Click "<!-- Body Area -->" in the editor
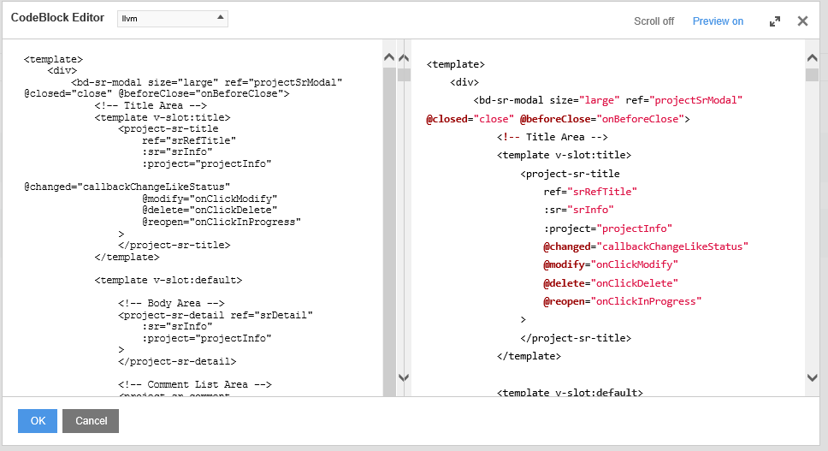Image resolution: width=828 pixels, height=451 pixels. coord(172,303)
